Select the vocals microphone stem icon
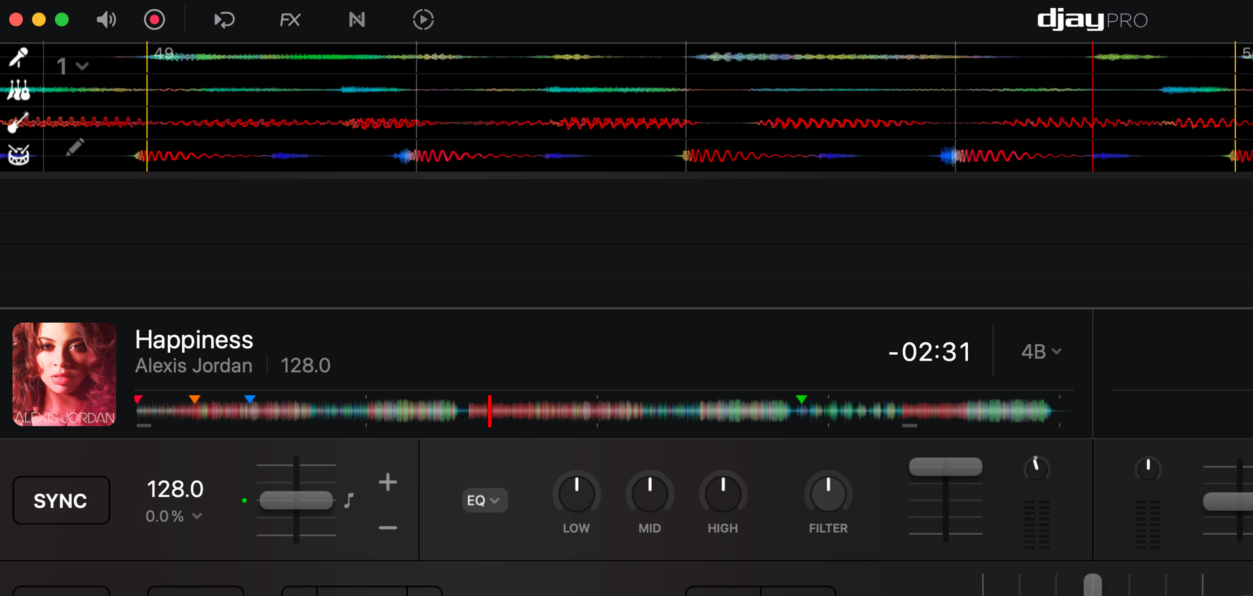 point(18,57)
